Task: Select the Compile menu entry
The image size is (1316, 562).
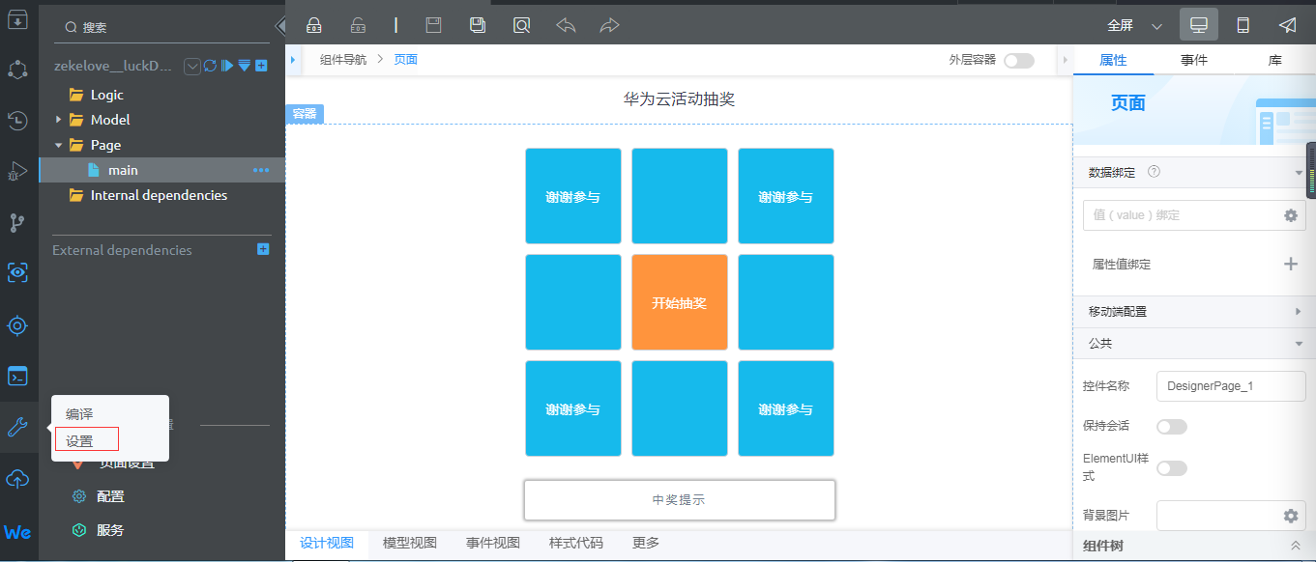Action: 79,414
